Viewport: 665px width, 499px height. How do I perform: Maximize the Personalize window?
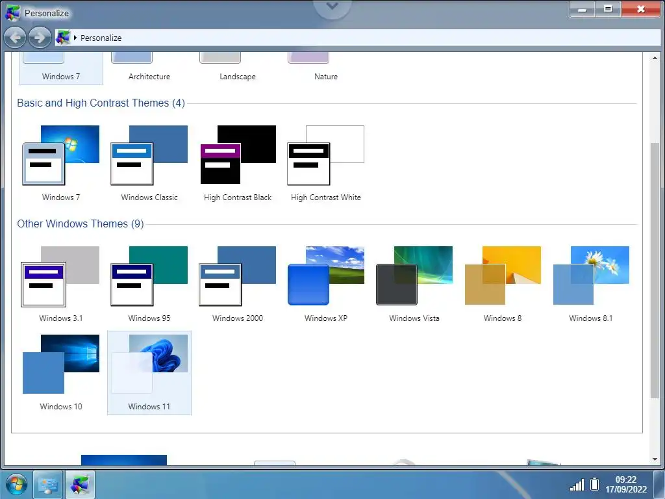pyautogui.click(x=608, y=9)
